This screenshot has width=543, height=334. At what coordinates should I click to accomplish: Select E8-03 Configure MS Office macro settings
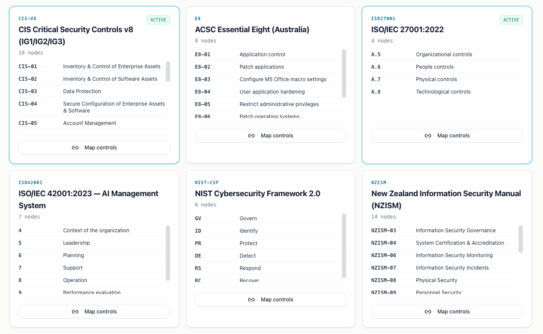pos(268,79)
